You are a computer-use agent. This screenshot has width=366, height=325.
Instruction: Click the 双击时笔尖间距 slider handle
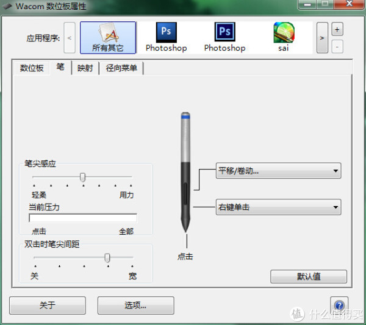[107, 258]
